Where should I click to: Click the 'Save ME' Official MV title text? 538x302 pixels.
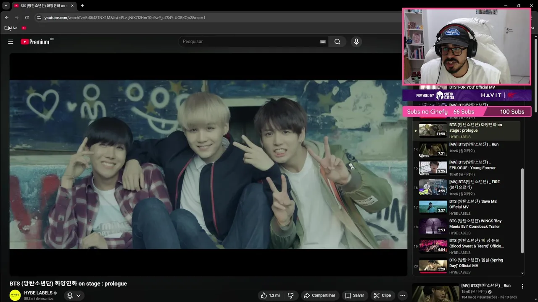pyautogui.click(x=473, y=204)
